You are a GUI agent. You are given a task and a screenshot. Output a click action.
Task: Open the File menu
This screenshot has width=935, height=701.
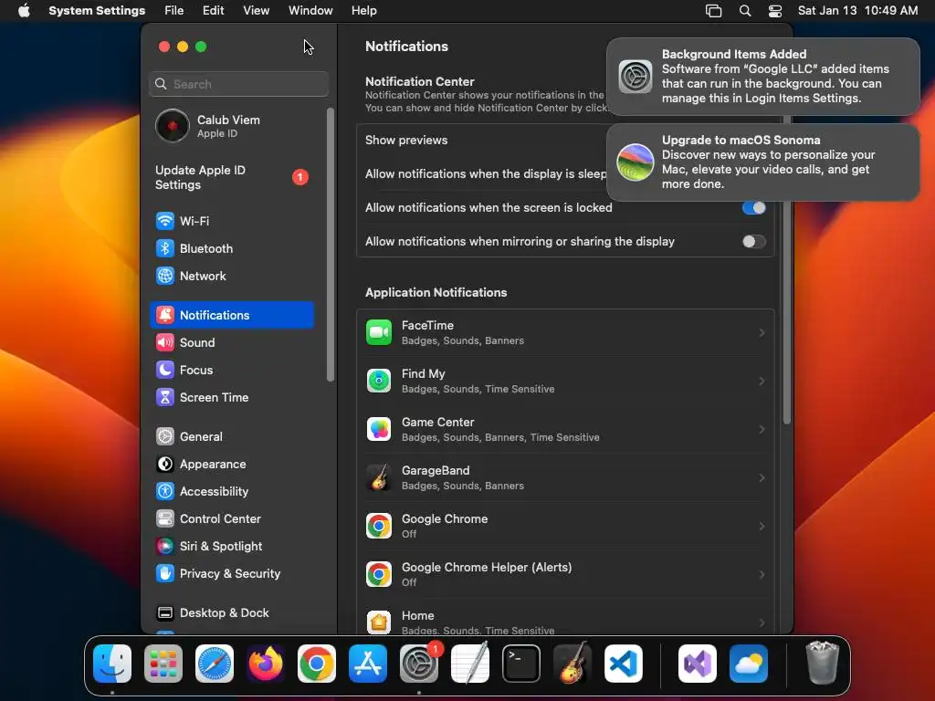pos(174,11)
